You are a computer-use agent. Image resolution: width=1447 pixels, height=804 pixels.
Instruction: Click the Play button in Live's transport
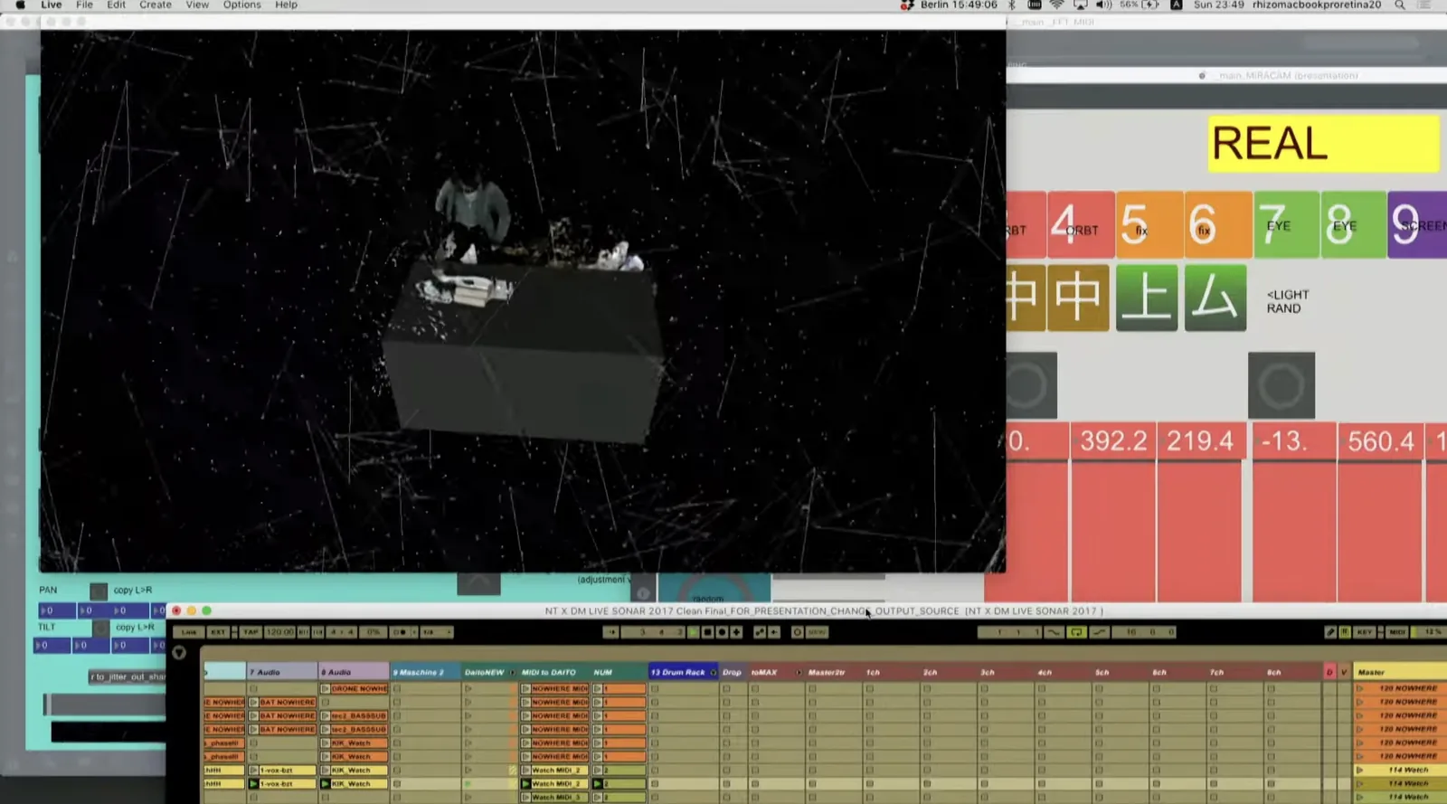pos(694,632)
